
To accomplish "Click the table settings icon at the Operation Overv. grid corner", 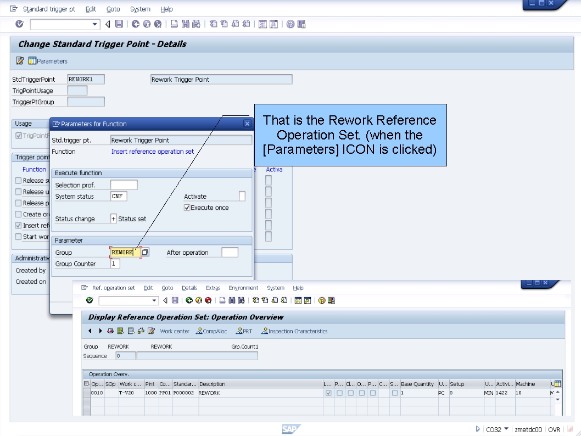I will click(x=558, y=384).
